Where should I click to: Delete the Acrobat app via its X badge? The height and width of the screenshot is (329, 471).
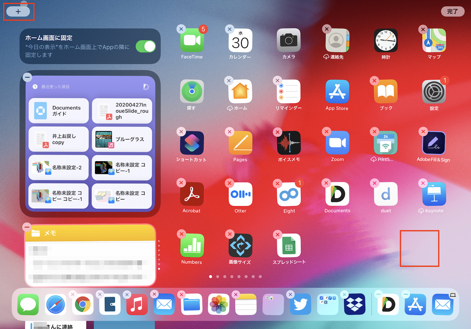click(181, 183)
